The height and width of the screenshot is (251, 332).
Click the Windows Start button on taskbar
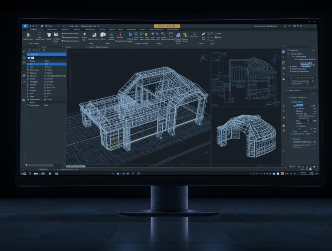coord(24,174)
